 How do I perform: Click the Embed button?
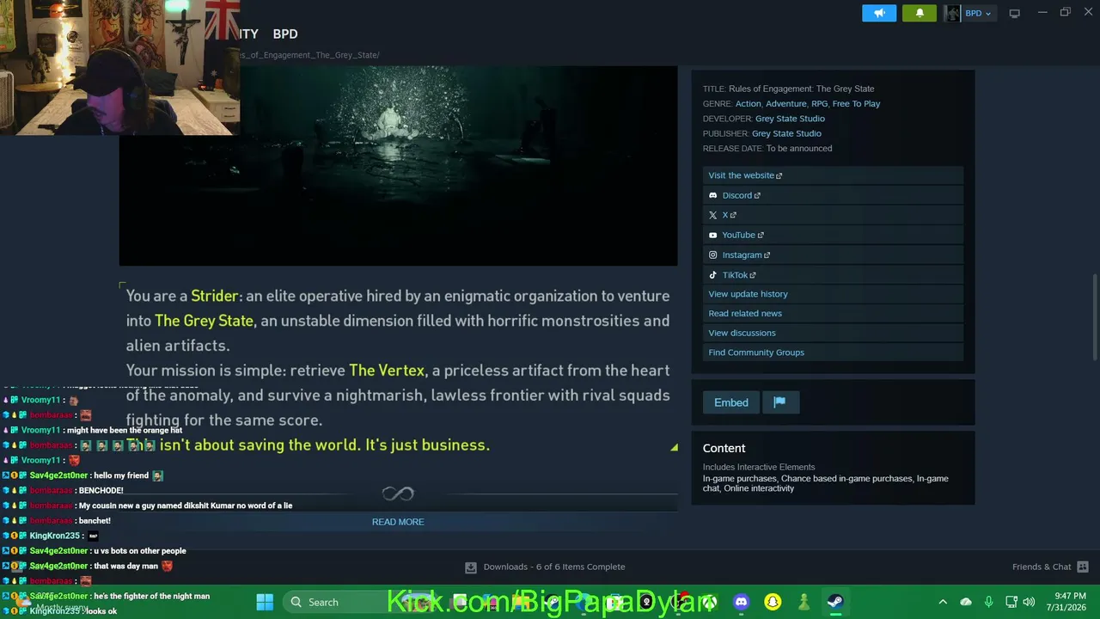[x=731, y=402]
